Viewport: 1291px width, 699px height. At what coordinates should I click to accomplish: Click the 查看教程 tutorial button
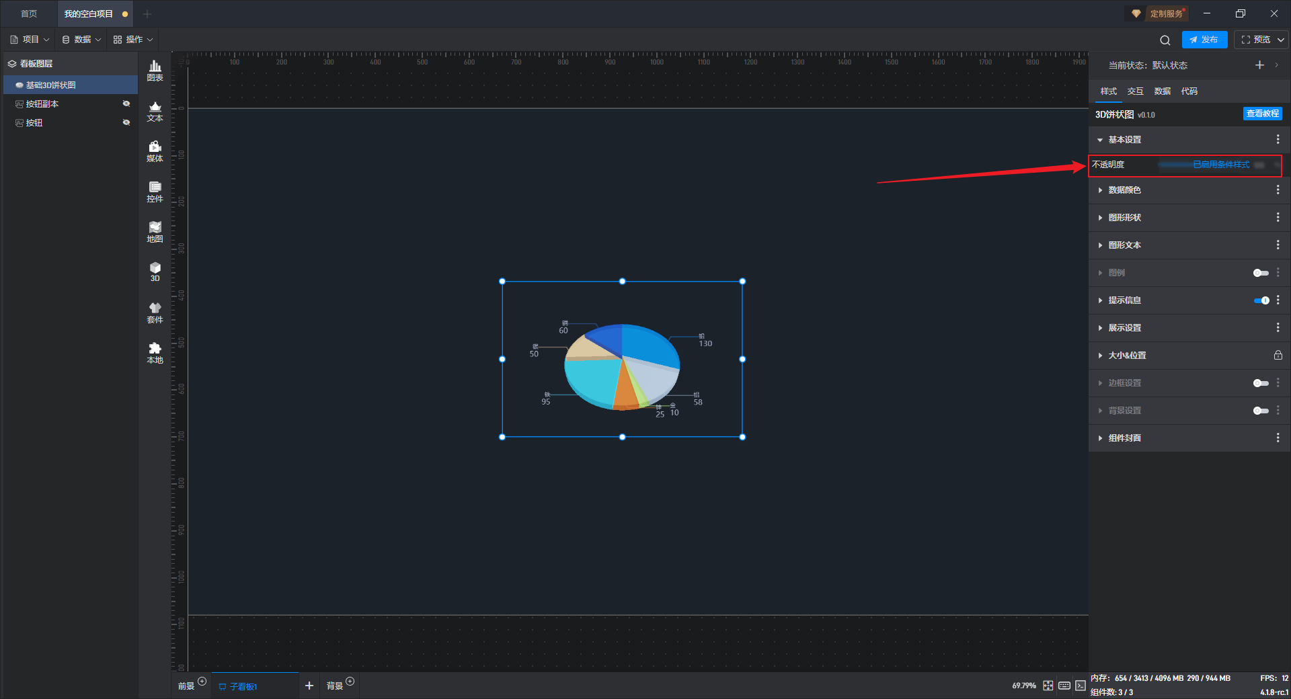point(1262,114)
